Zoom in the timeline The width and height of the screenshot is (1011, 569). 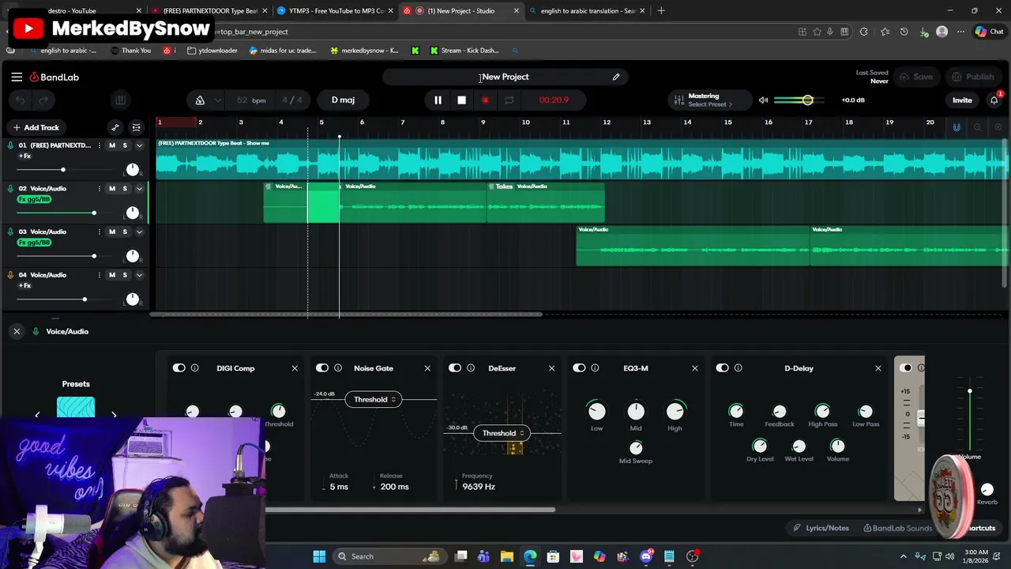coord(998,127)
